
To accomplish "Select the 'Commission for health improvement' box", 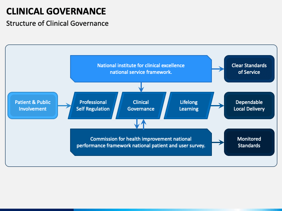I will coord(141,142).
